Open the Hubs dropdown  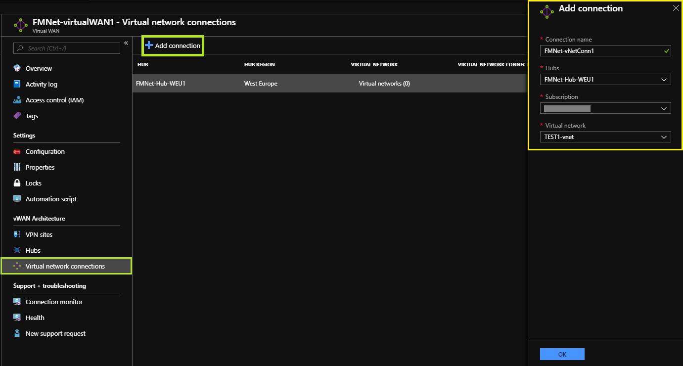point(605,79)
